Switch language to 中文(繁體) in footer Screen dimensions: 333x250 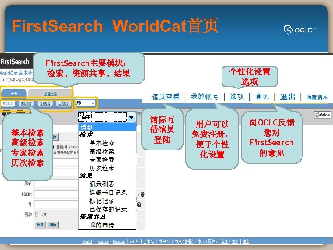(x=184, y=242)
